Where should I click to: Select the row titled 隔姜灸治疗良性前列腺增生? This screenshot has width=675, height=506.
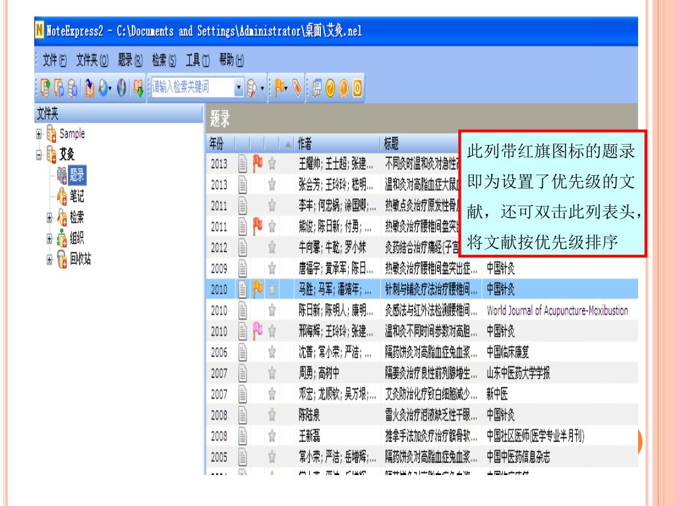point(422,373)
